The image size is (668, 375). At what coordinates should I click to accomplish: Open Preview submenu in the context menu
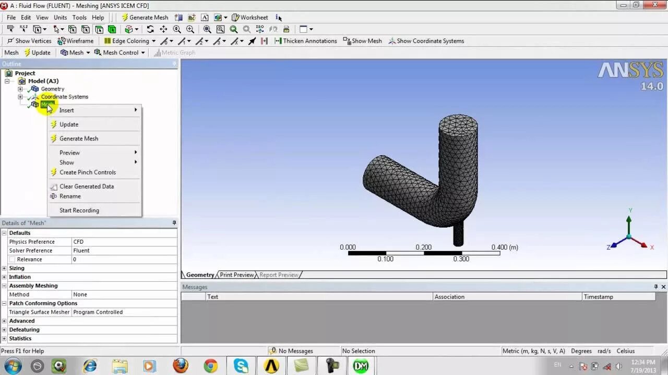coord(94,153)
